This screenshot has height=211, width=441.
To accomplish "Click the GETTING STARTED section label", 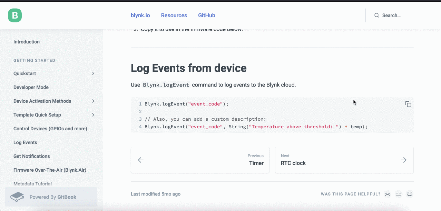I will click(34, 60).
